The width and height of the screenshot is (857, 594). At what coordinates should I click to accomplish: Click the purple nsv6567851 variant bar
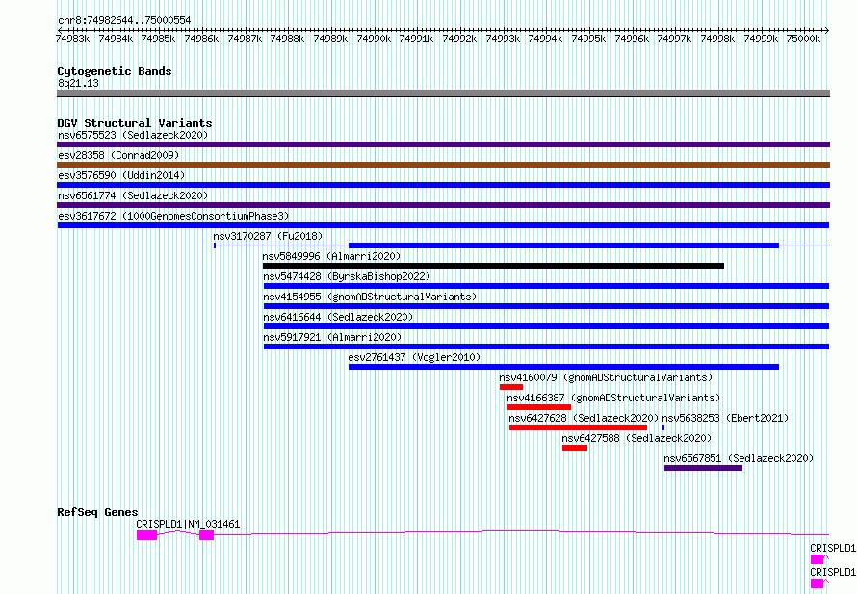click(x=704, y=468)
